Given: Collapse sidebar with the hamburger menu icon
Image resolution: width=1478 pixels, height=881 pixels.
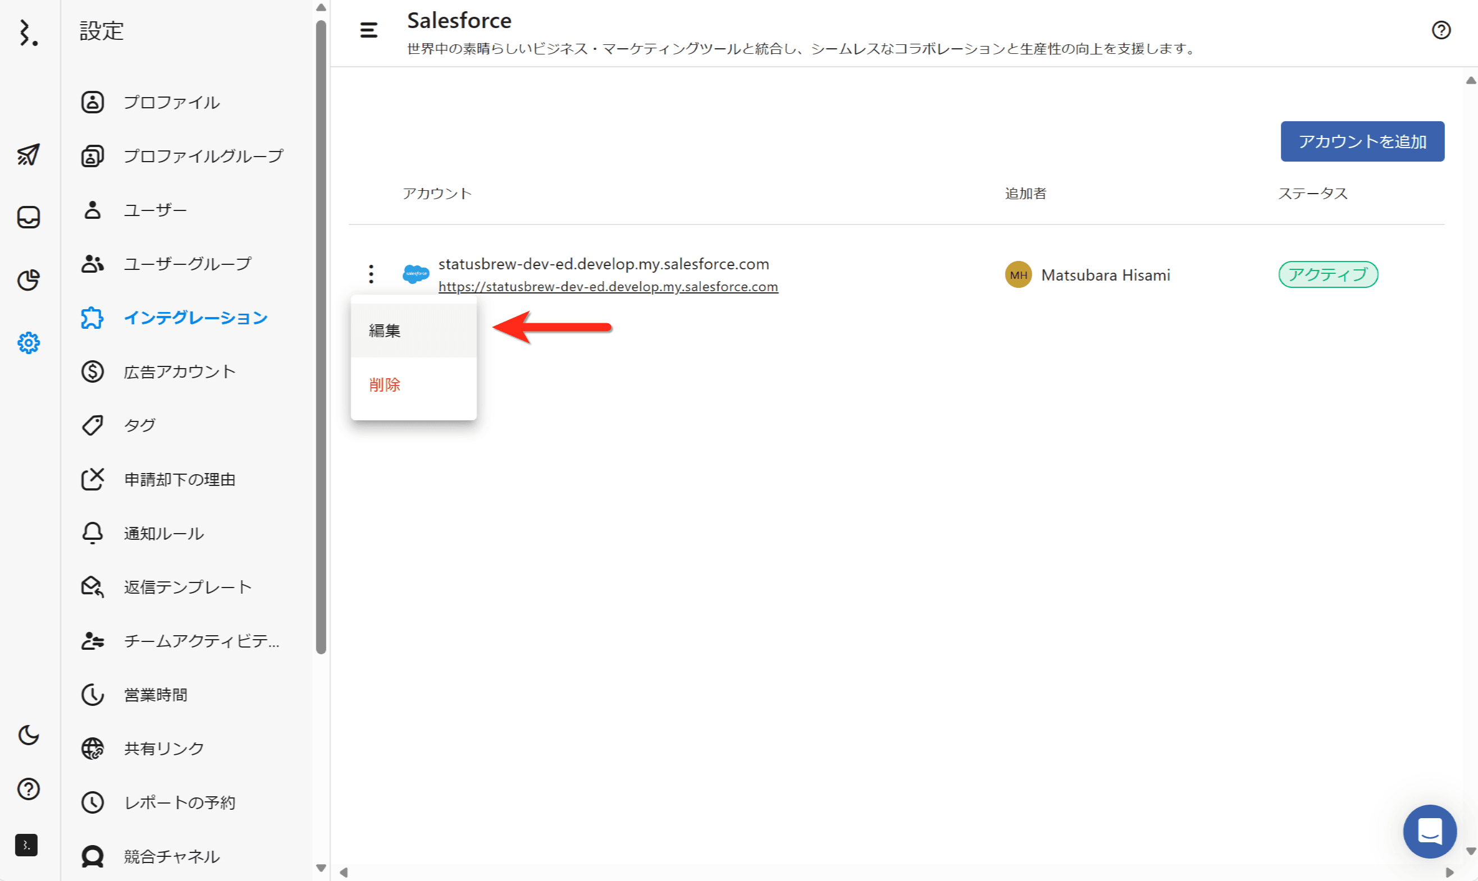Looking at the screenshot, I should click(368, 30).
